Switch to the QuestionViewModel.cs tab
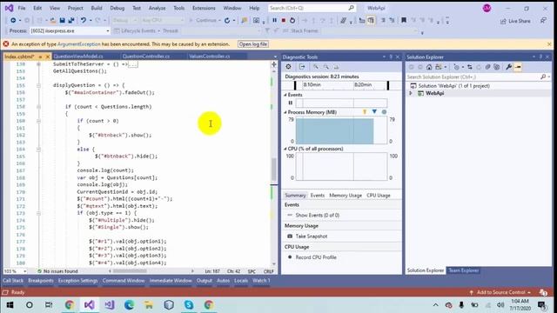 [x=78, y=57]
